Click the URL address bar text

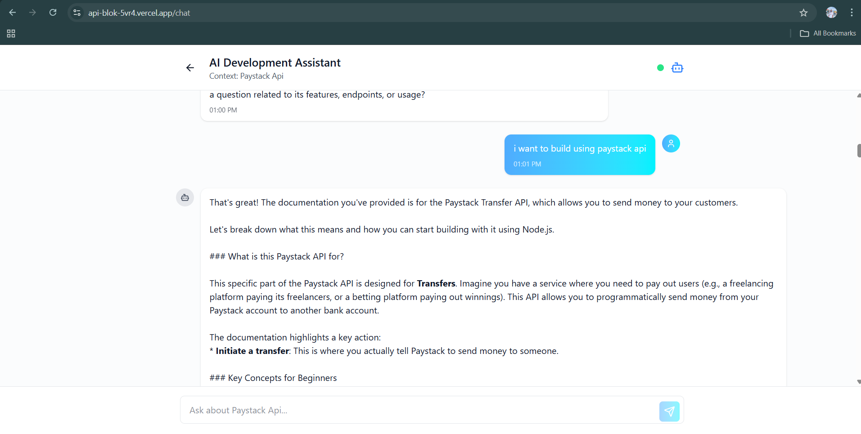(x=139, y=13)
